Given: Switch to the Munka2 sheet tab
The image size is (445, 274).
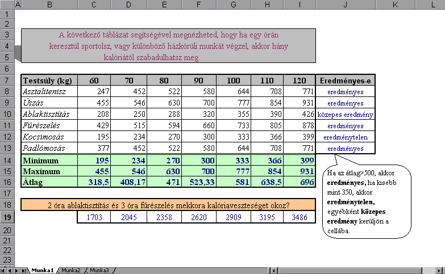Looking at the screenshot, I should 70,271.
